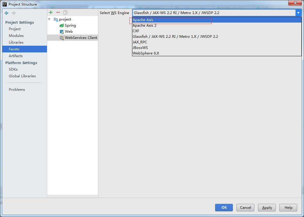304x217 pixels.
Task: Select JBossWS engine option
Action: pos(217,47)
